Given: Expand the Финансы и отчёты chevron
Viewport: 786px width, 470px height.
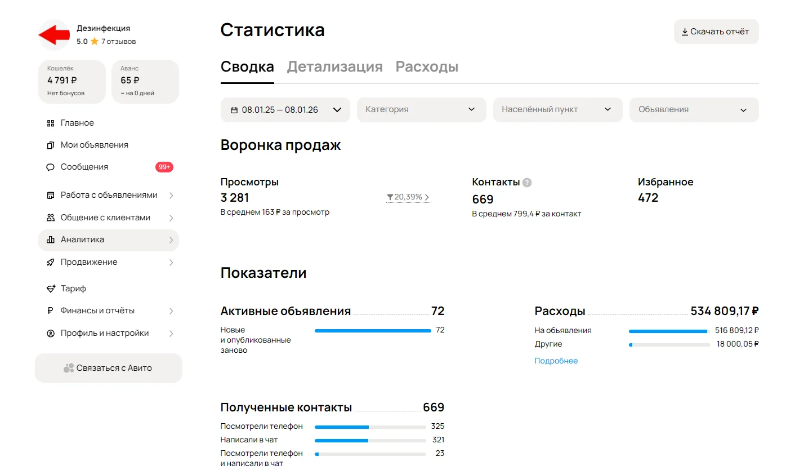Looking at the screenshot, I should (171, 311).
